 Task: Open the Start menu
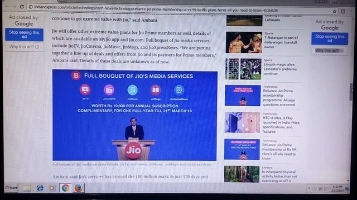tap(11, 188)
